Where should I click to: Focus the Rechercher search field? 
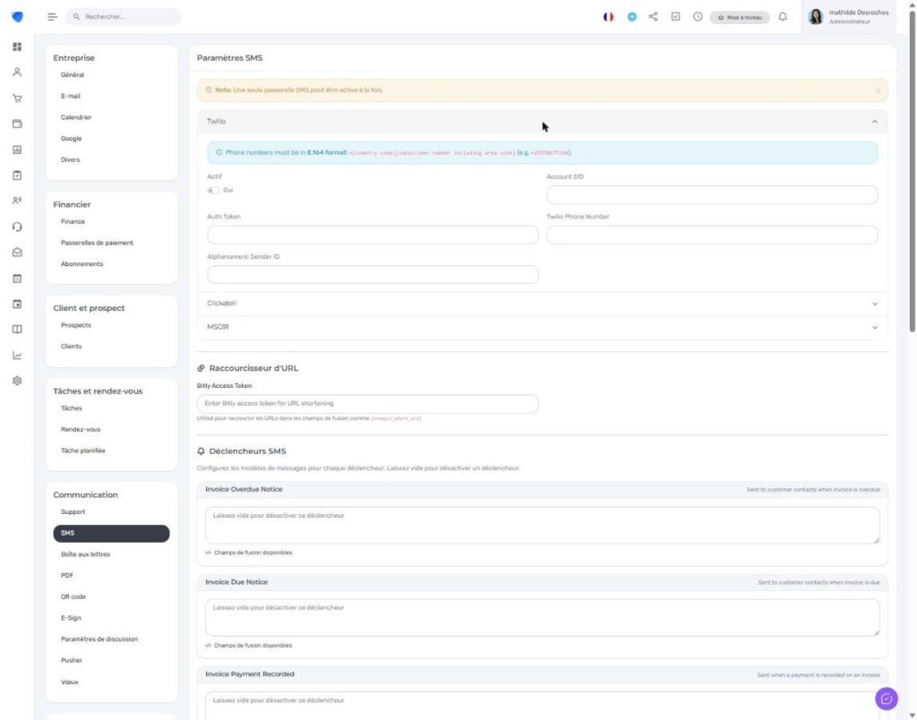124,17
